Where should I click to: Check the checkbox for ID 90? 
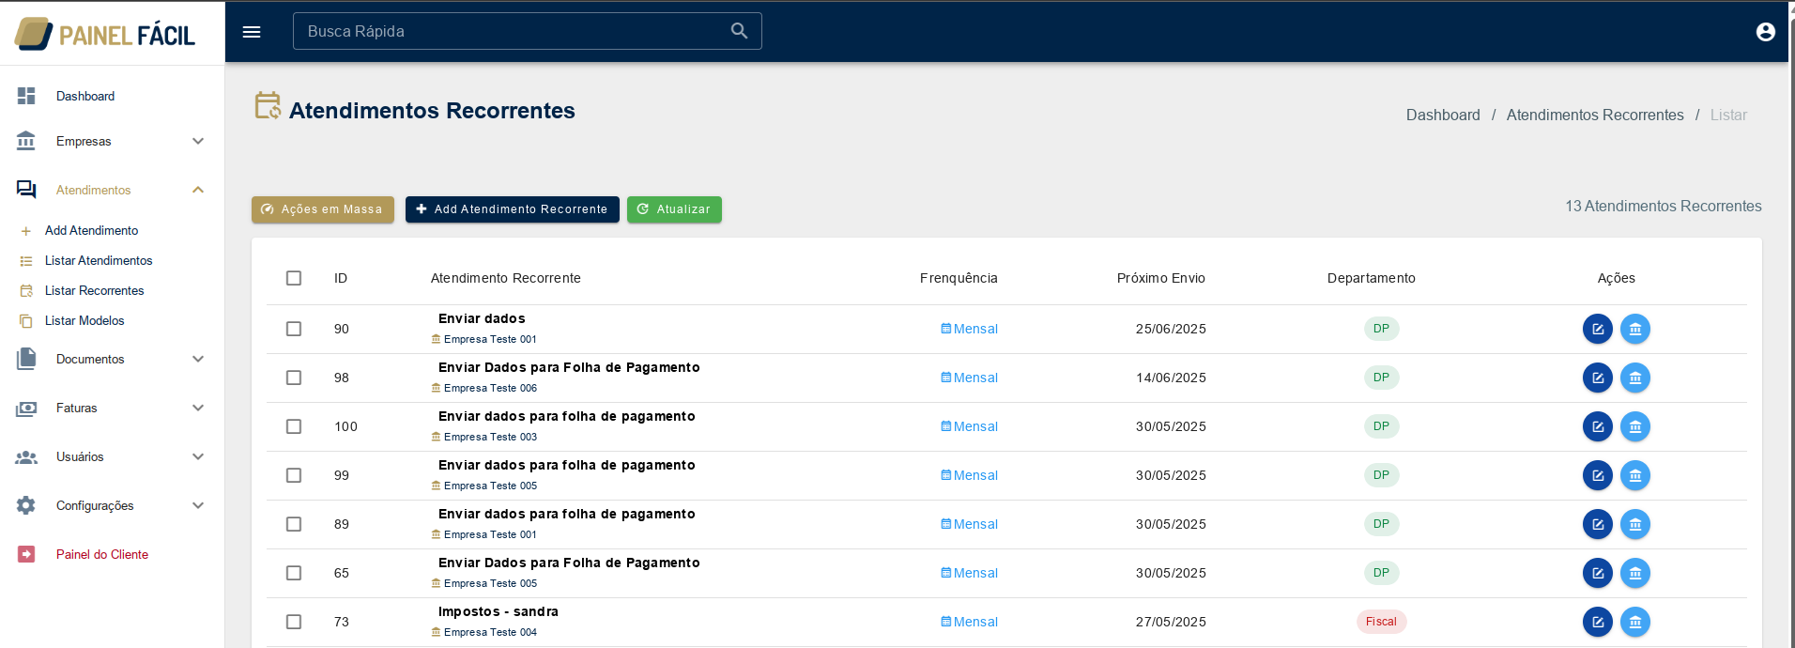pos(294,329)
